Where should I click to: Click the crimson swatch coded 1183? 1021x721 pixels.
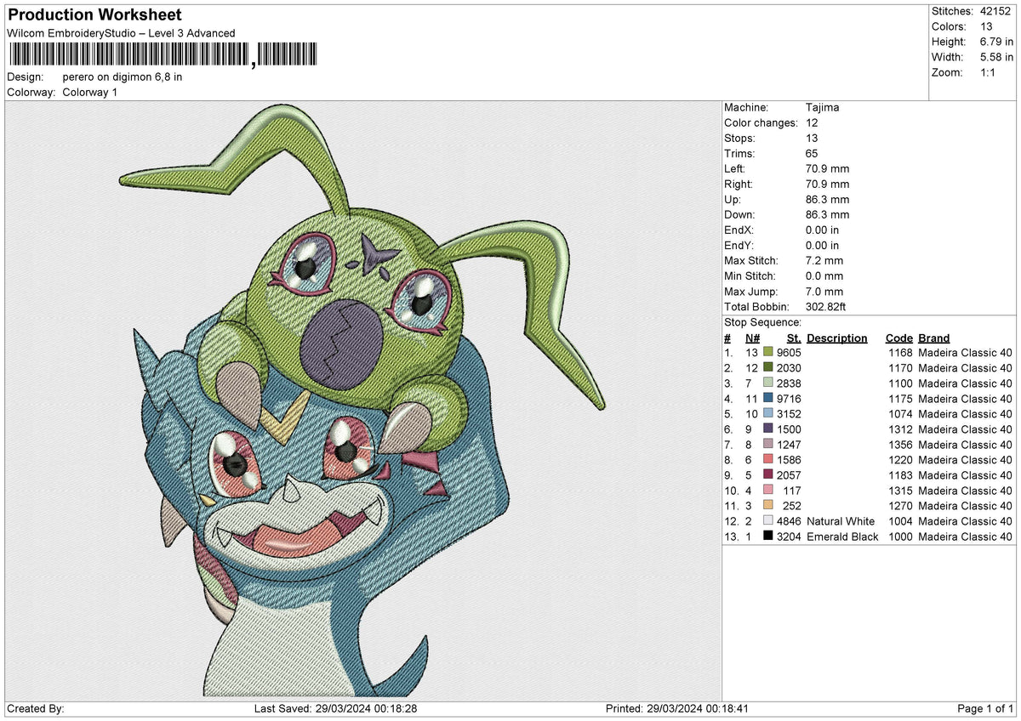coord(768,474)
